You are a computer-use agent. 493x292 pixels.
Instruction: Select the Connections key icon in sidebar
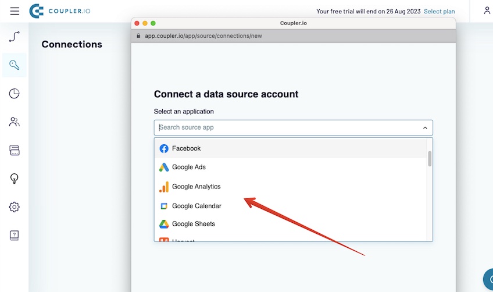pyautogui.click(x=14, y=65)
